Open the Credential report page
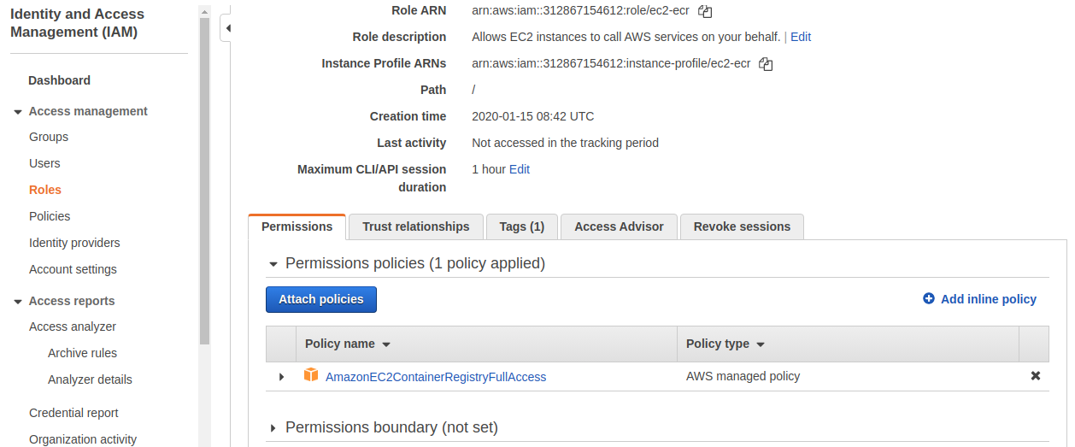1075x447 pixels. click(x=73, y=413)
